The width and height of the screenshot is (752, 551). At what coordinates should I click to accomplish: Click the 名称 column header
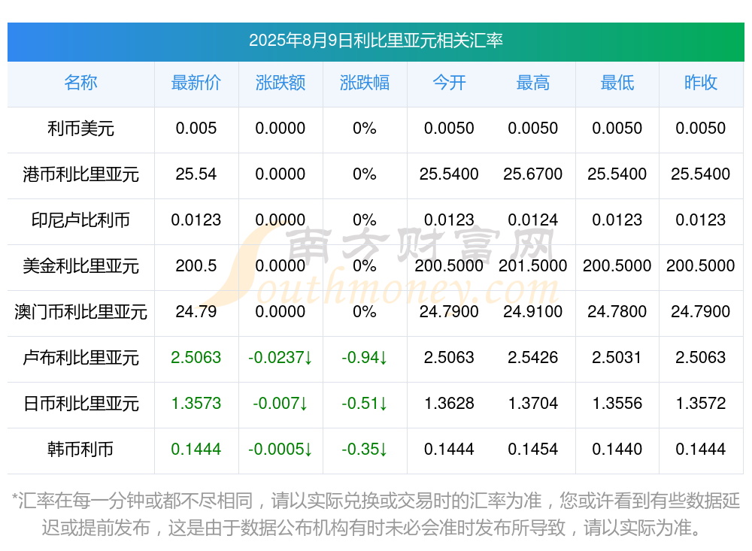coord(80,83)
